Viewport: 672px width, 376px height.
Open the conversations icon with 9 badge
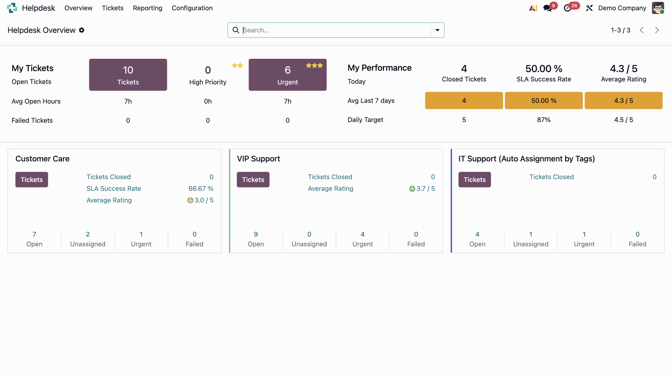point(547,8)
